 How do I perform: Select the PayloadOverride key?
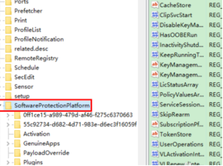click(x=46, y=153)
